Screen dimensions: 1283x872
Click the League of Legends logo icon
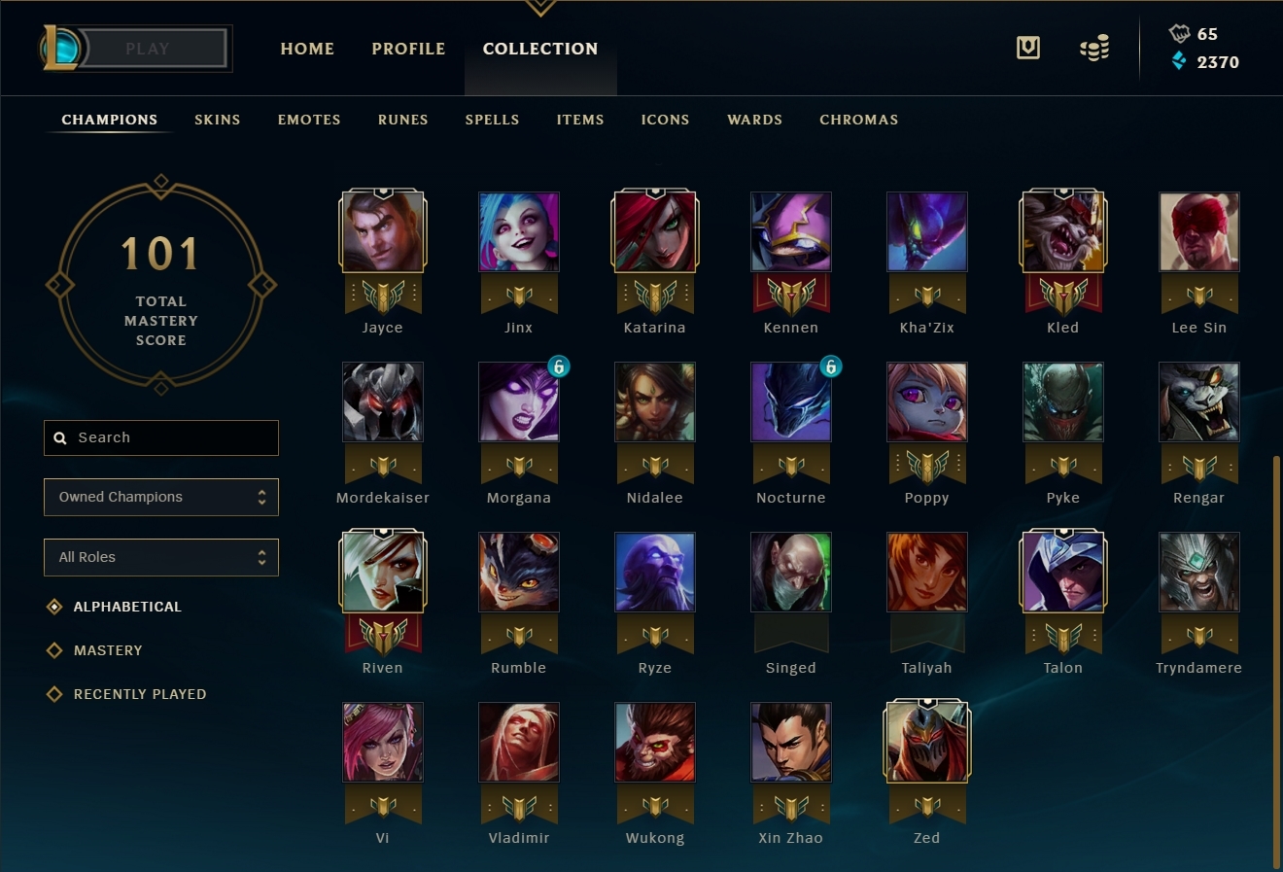(x=60, y=48)
